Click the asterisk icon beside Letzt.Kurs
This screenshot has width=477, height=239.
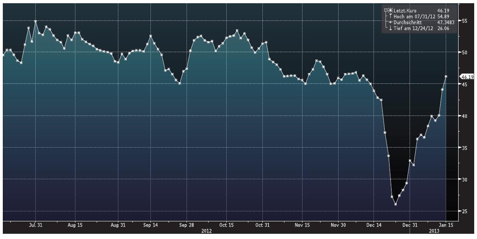coord(390,10)
